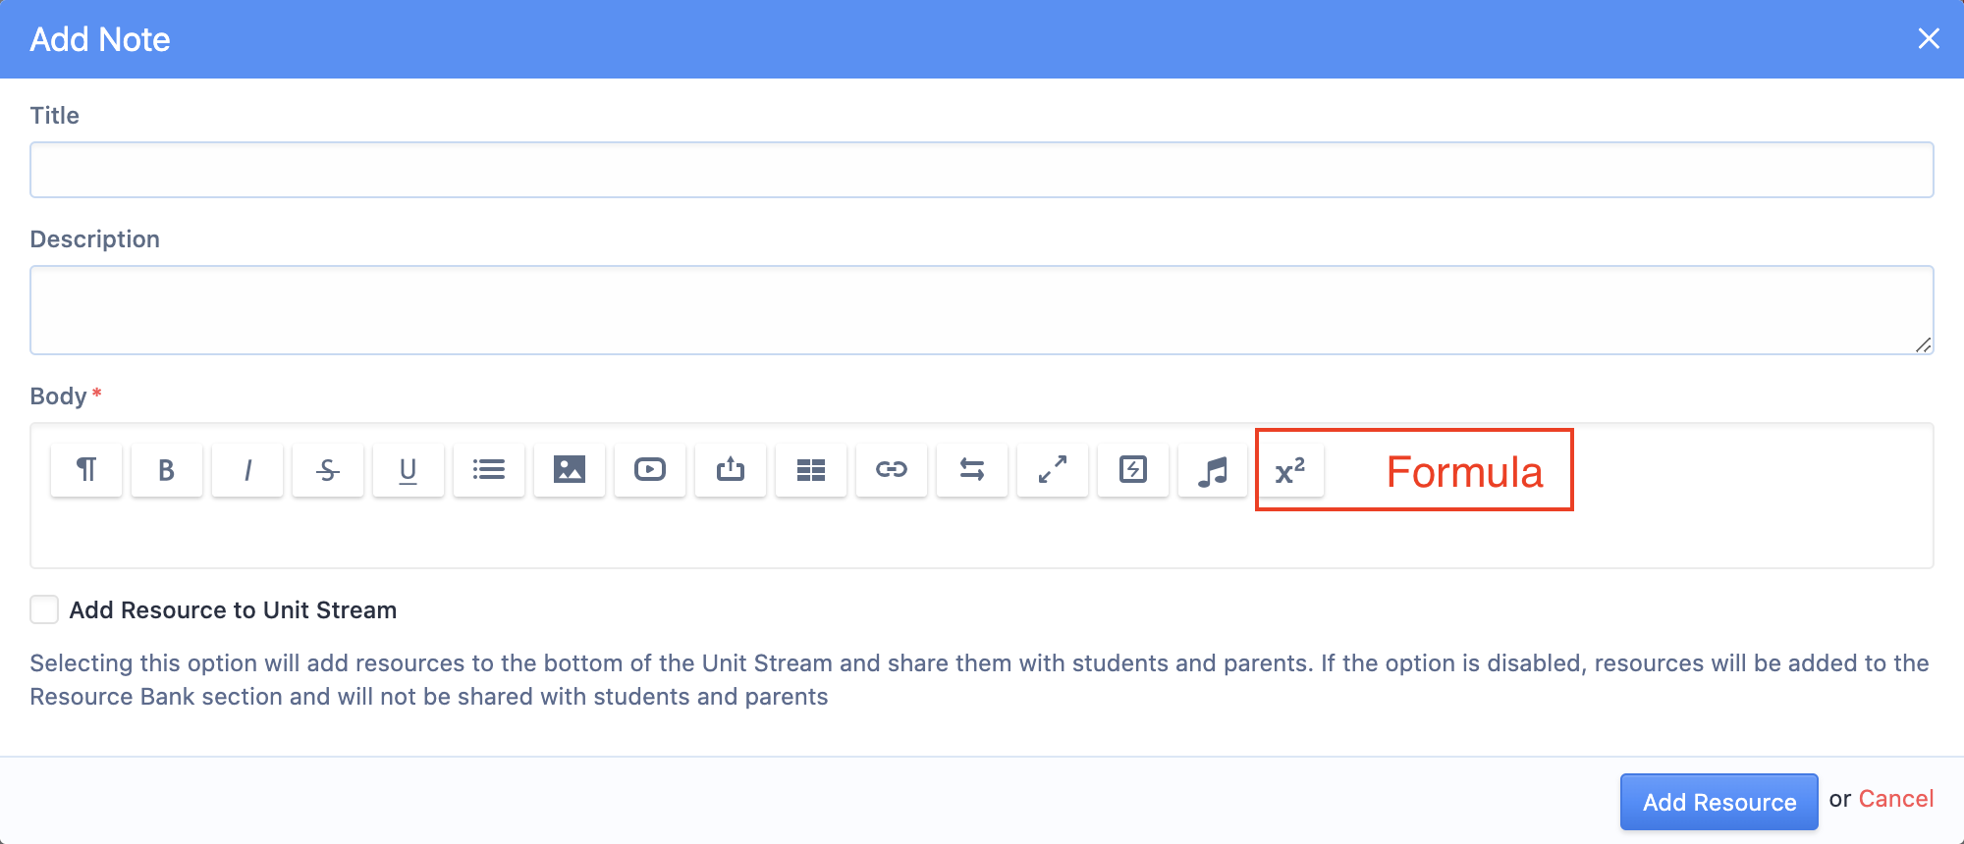Insert a hyperlink using the link icon
1964x844 pixels.
coord(892,470)
